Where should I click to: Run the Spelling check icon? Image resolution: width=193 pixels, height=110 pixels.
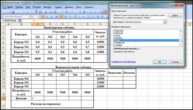click(x=36, y=12)
